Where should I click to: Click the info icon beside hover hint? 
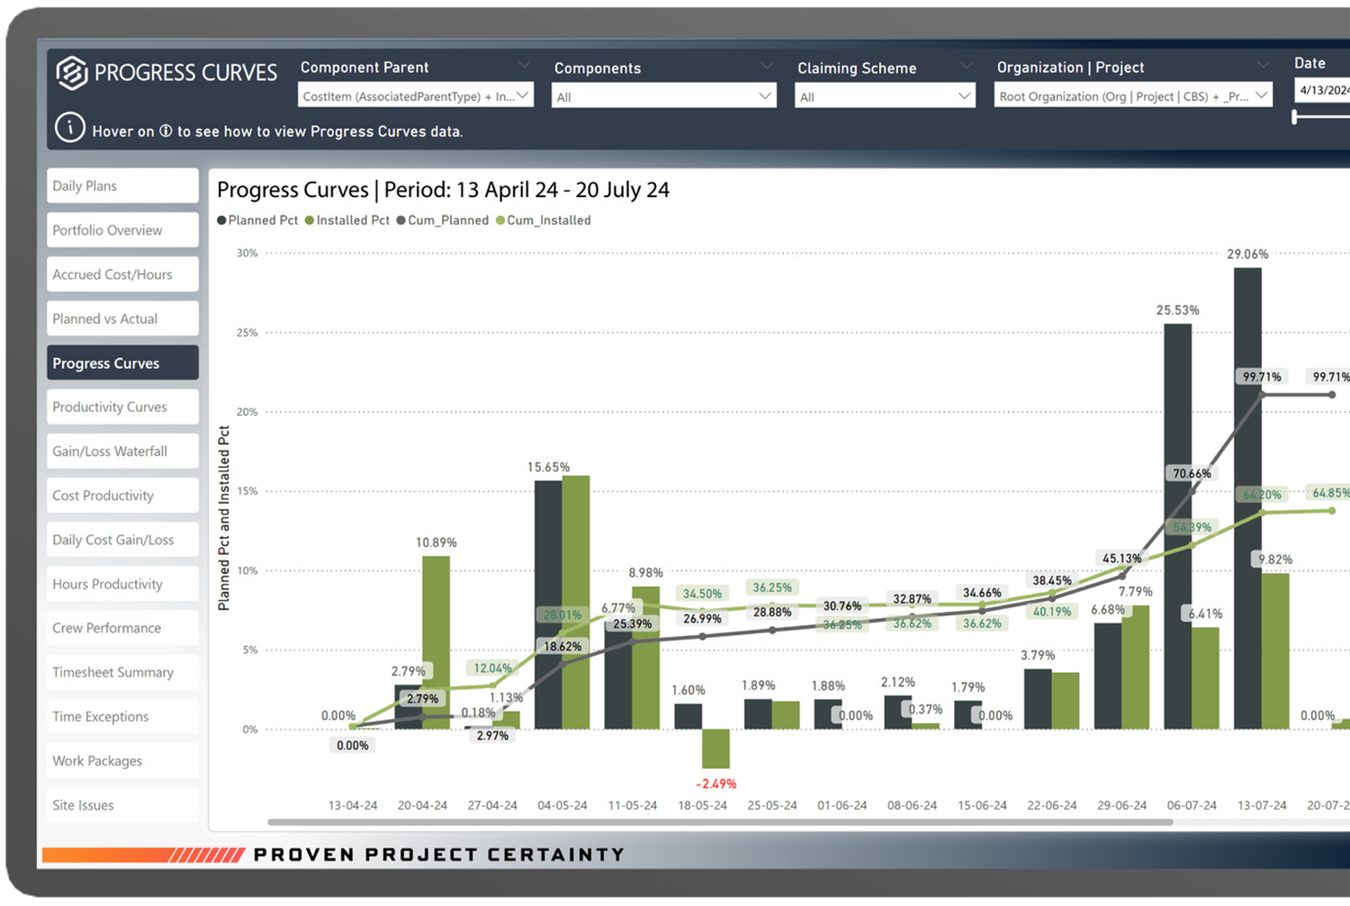pyautogui.click(x=70, y=129)
